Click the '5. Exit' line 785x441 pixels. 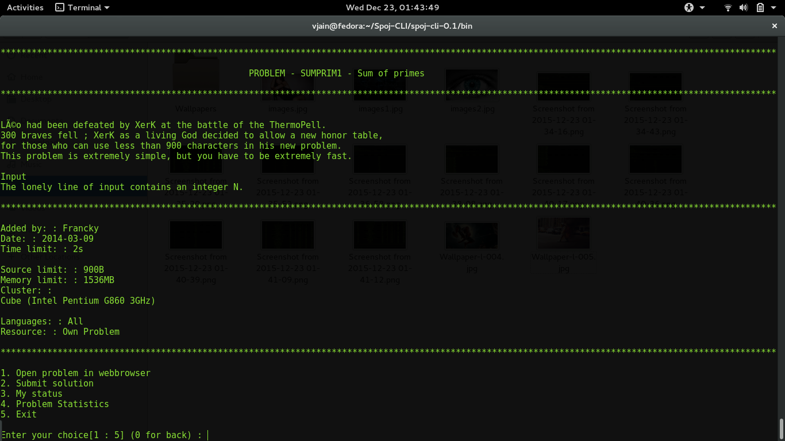(18, 415)
